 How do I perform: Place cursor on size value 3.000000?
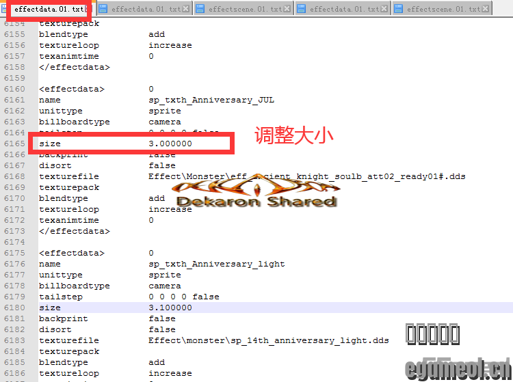[x=170, y=144]
